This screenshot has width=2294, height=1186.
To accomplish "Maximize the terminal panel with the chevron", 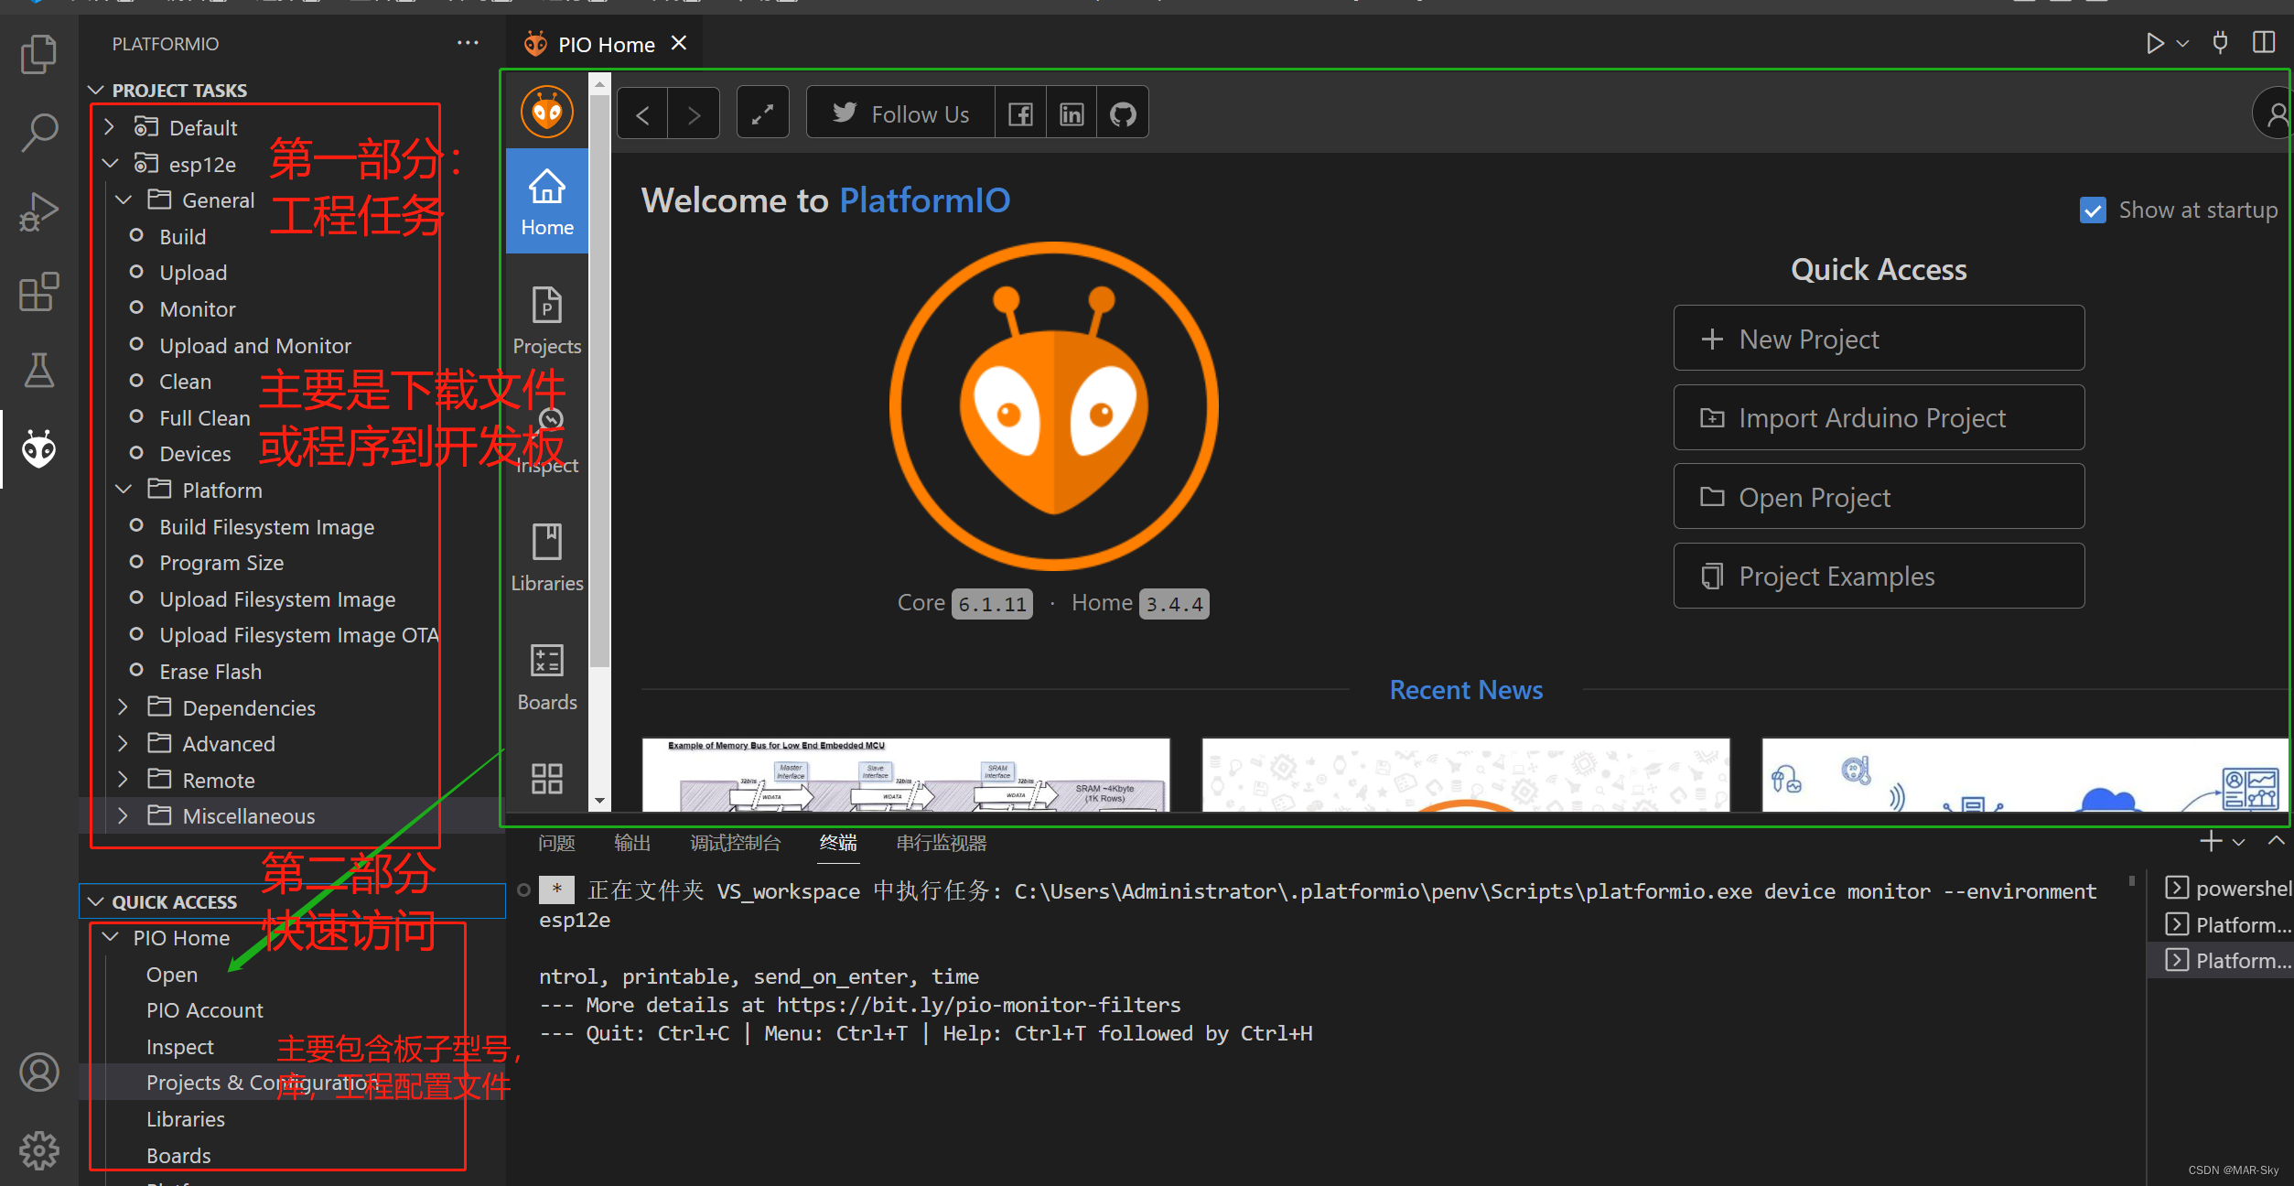I will tap(2276, 841).
